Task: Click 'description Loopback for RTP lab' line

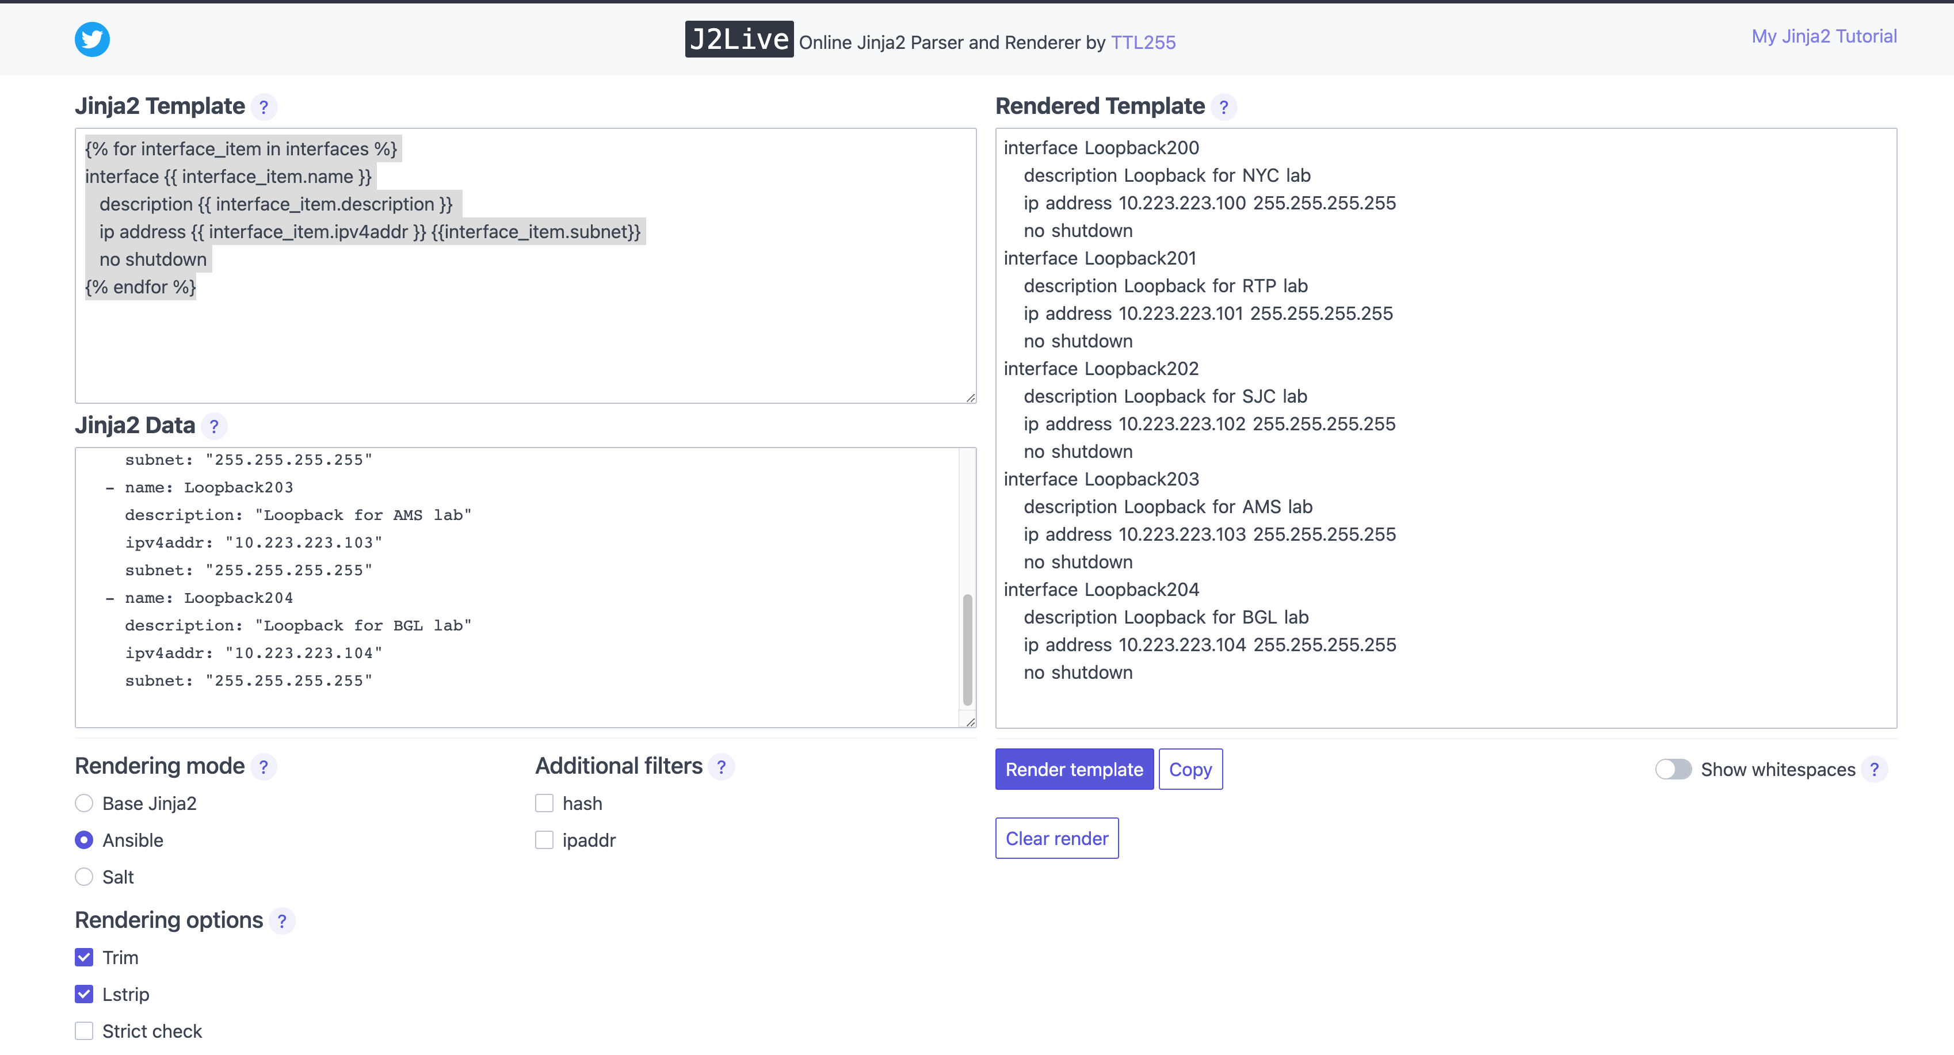Action: click(1166, 285)
